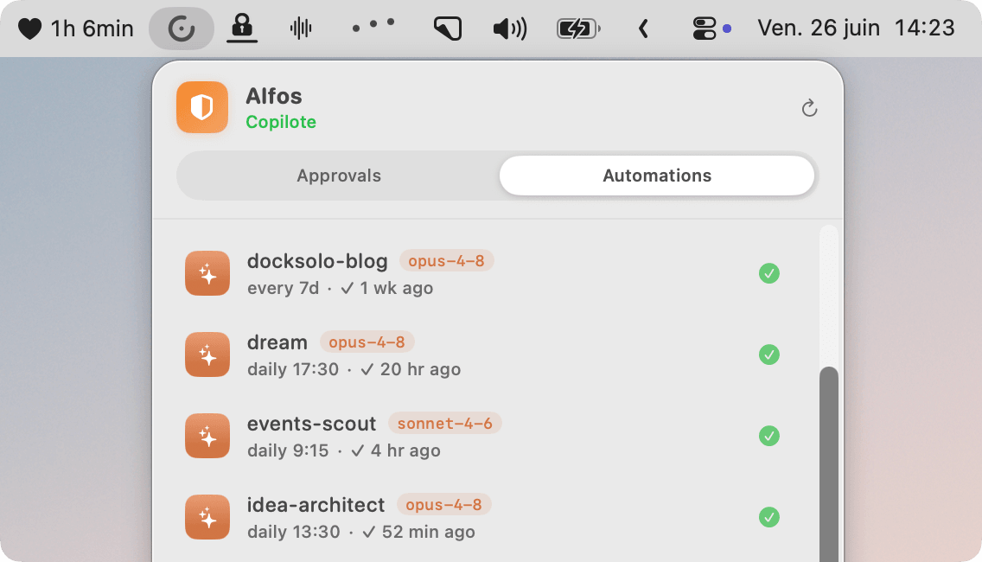
Task: Click the green check status for events-scout
Action: point(769,436)
